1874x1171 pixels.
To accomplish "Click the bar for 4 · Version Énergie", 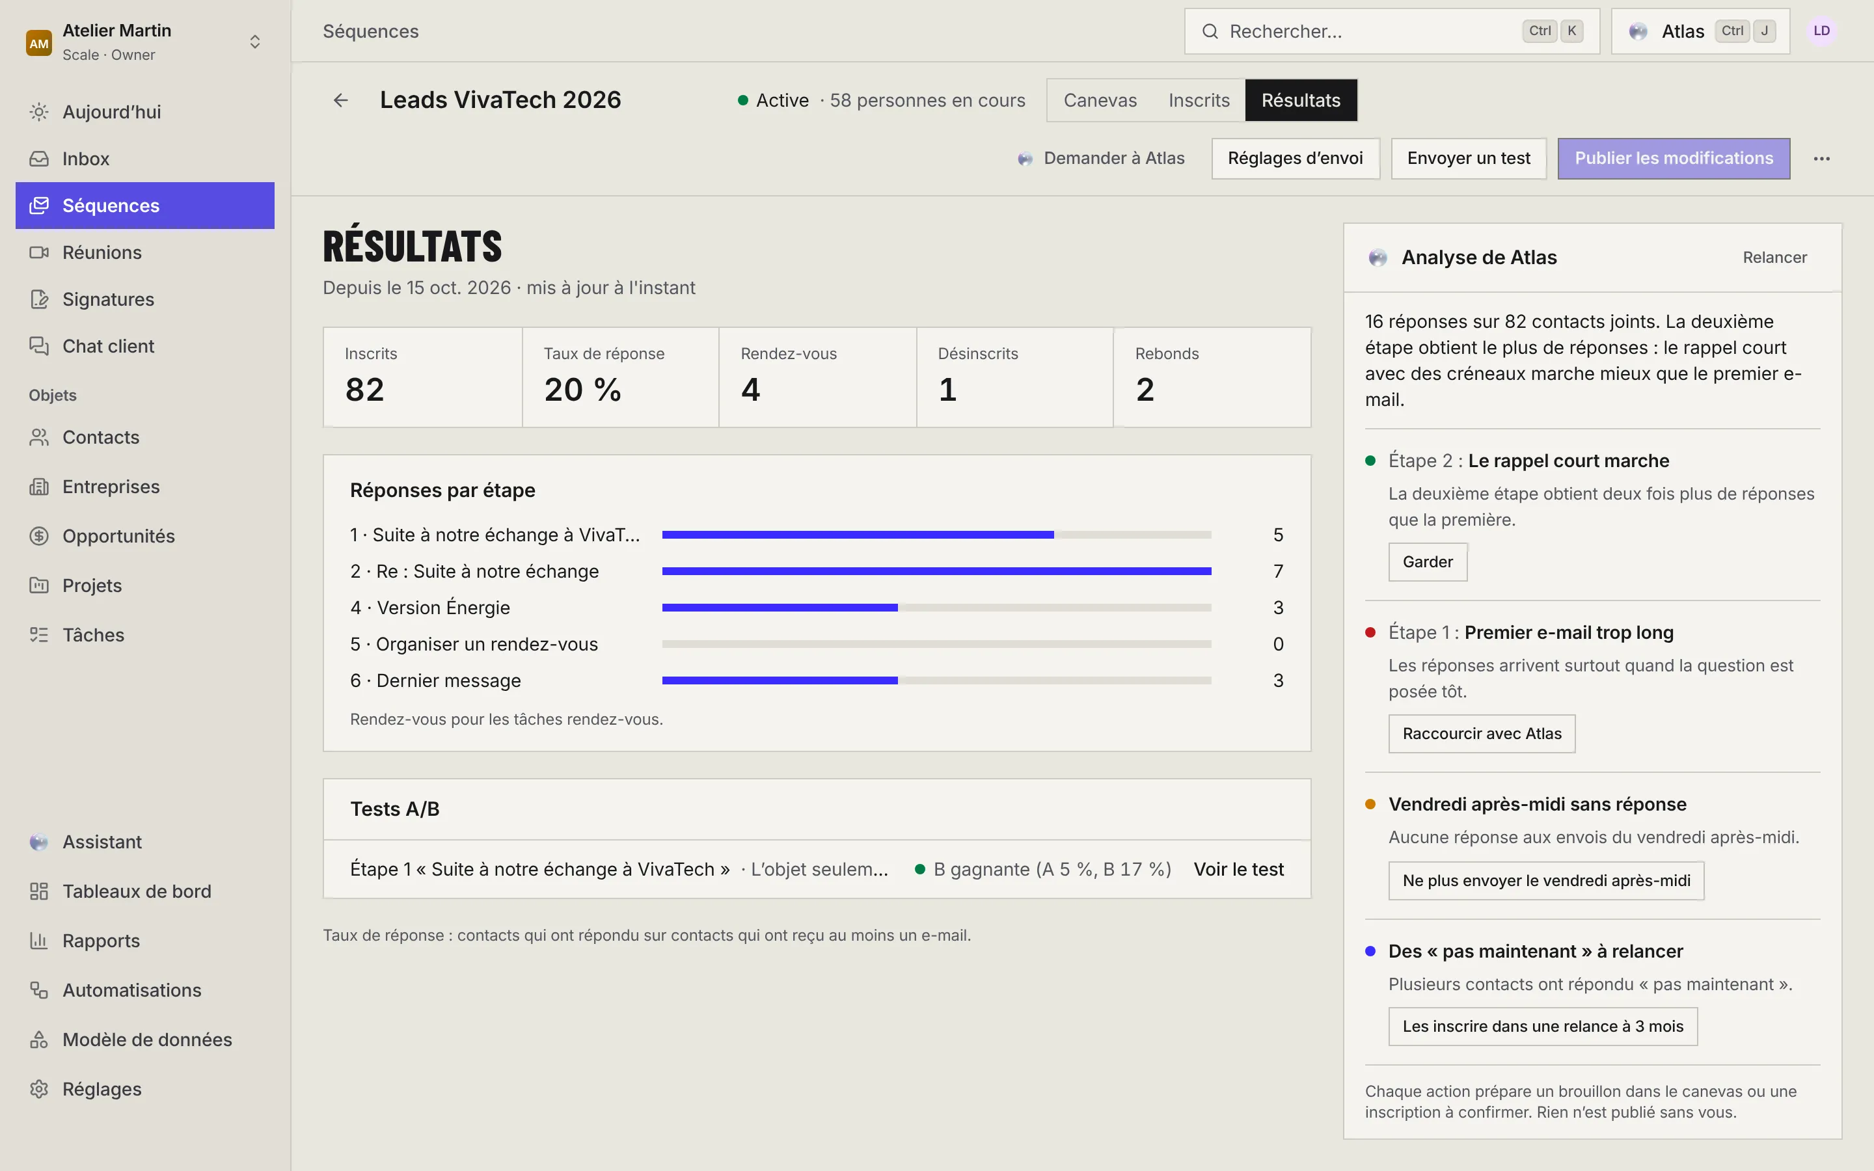I will 936,608.
